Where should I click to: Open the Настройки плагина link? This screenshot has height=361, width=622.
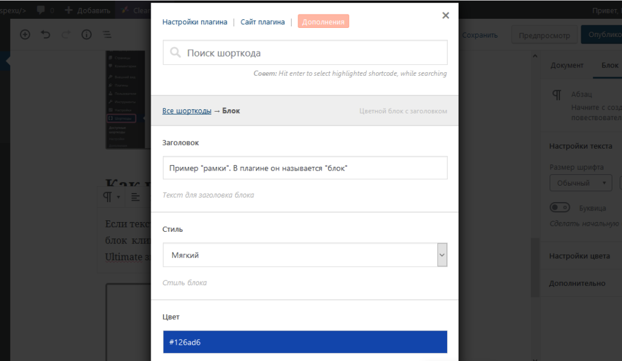click(194, 22)
